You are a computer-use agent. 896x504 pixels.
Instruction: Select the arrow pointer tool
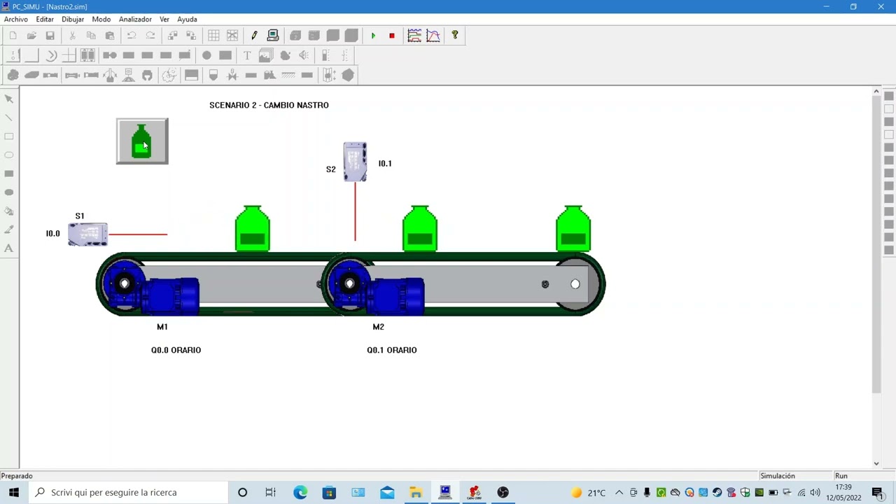click(9, 99)
